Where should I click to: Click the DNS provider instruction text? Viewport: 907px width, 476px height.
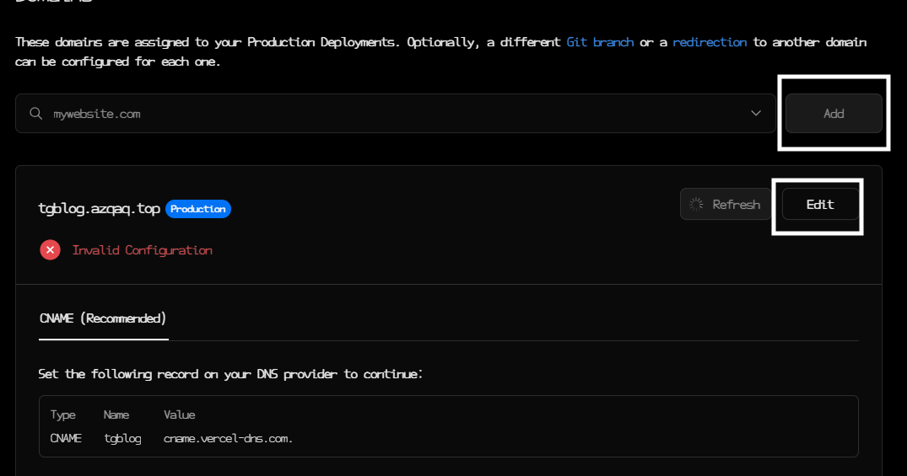(230, 373)
